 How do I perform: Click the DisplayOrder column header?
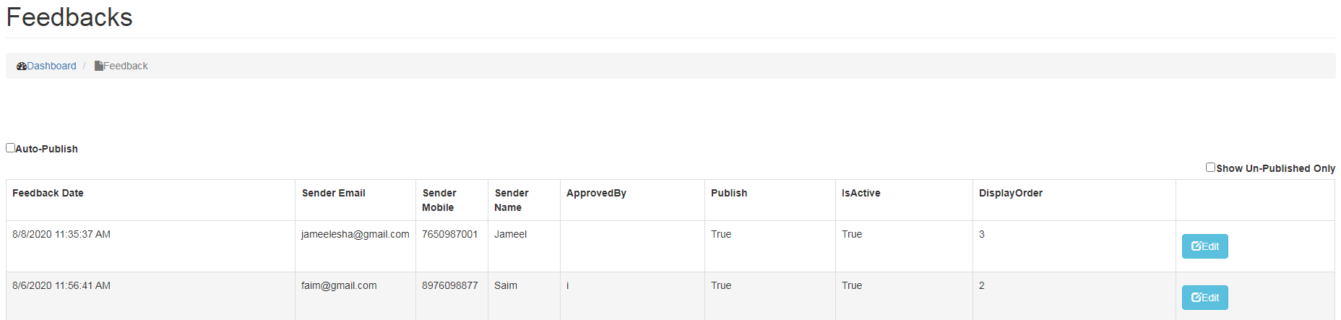tap(1010, 193)
